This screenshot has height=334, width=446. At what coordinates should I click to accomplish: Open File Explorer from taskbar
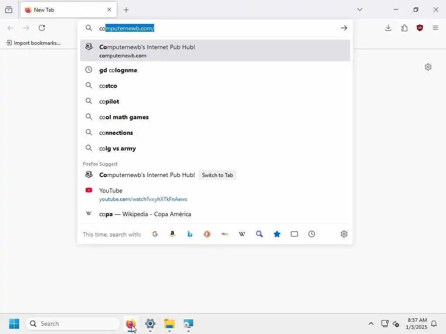[169, 324]
